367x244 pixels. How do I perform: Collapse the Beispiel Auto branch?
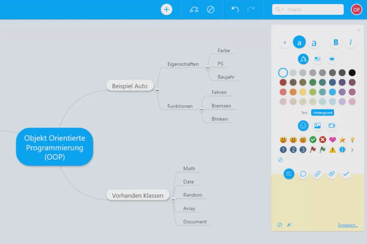(x=158, y=90)
